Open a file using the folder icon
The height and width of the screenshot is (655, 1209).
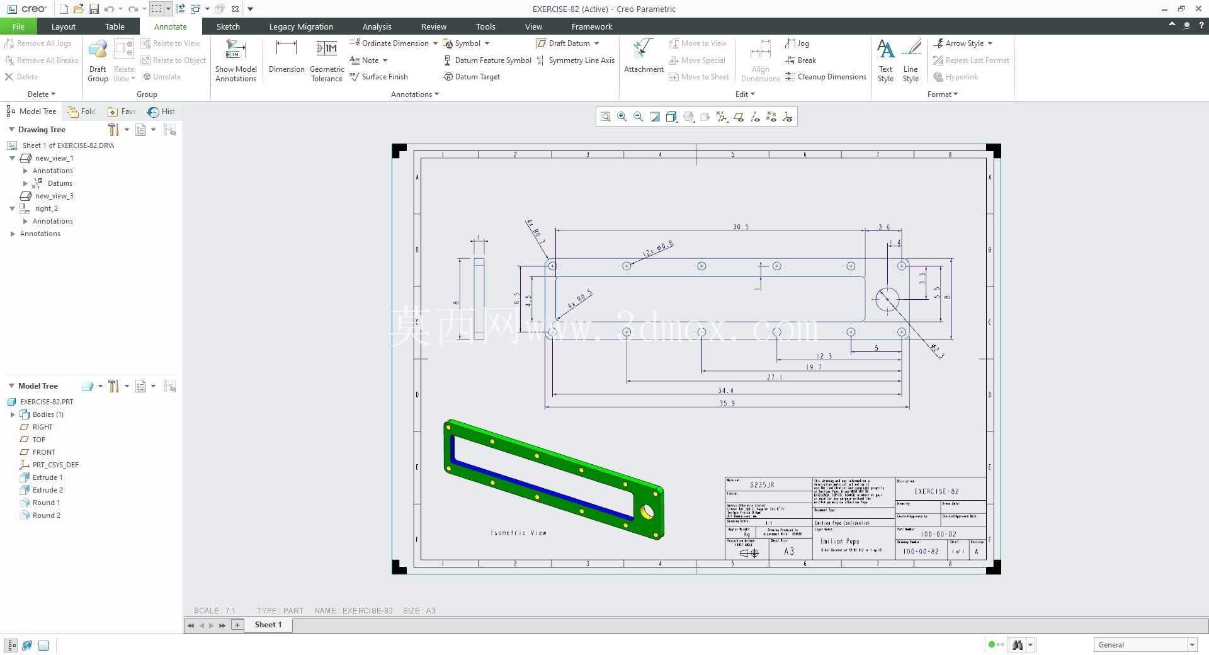(79, 9)
